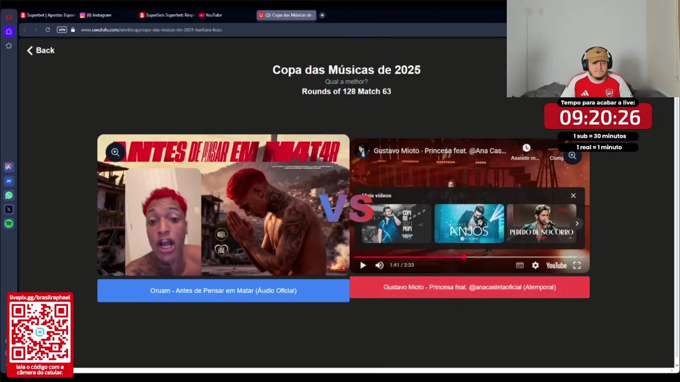Open WhatsApp in the sidebar
Viewport: 680px width, 382px height.
[x=8, y=195]
